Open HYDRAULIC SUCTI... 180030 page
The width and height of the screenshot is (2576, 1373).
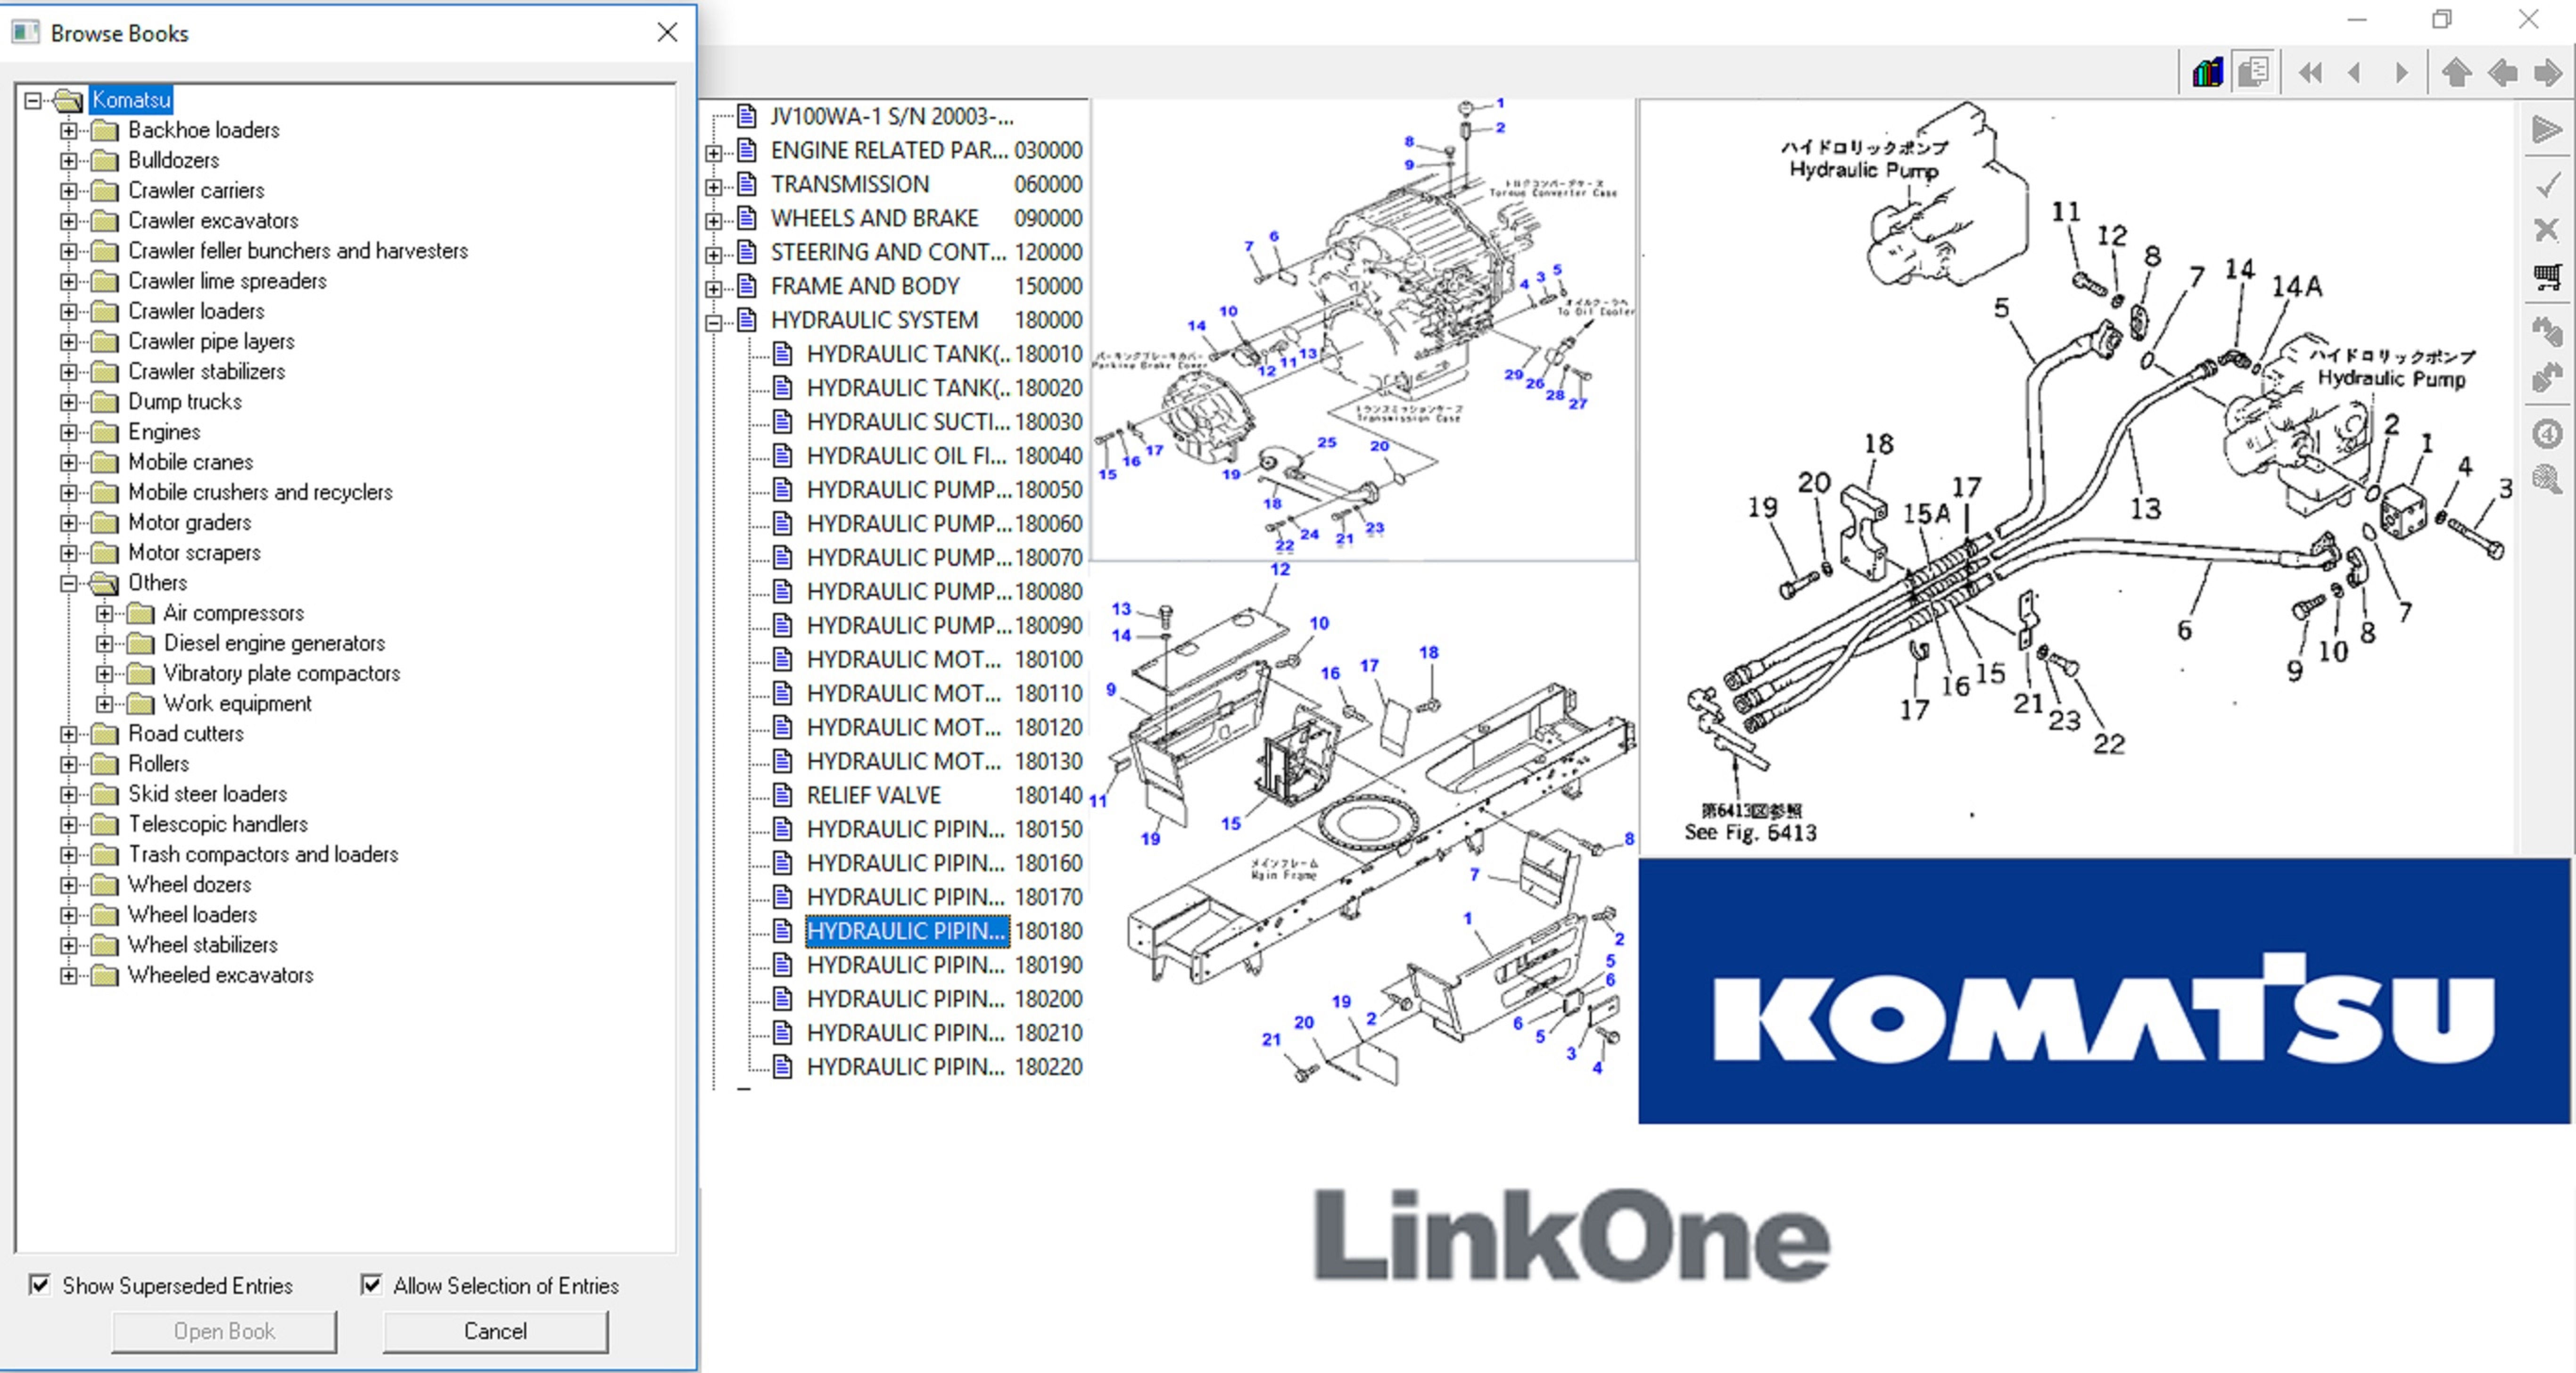(x=944, y=422)
